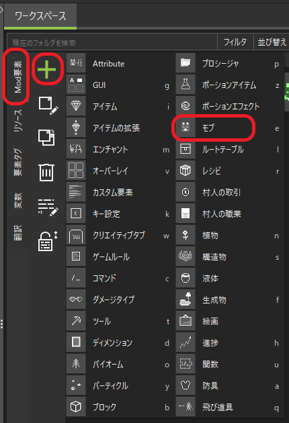Click the green plus add element icon
The image size is (289, 423).
47,69
